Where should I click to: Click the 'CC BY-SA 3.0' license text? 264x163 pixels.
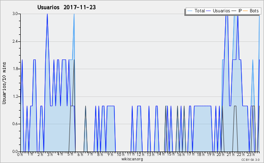point(250,159)
